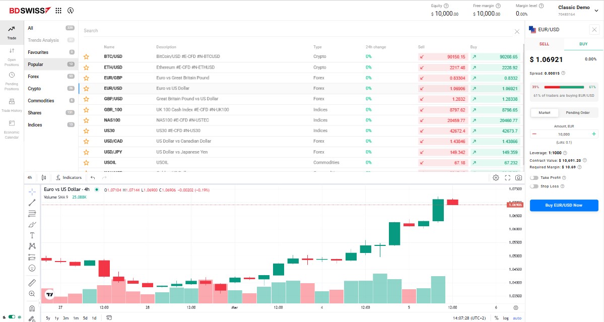Select the Indices category
The height and width of the screenshot is (322, 604).
(x=51, y=125)
